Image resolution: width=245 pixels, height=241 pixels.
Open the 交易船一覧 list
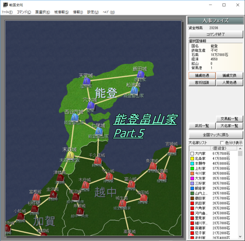tap(229, 119)
